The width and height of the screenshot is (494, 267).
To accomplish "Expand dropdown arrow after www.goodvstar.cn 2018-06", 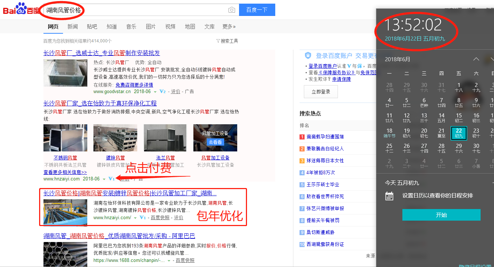I will (155, 92).
